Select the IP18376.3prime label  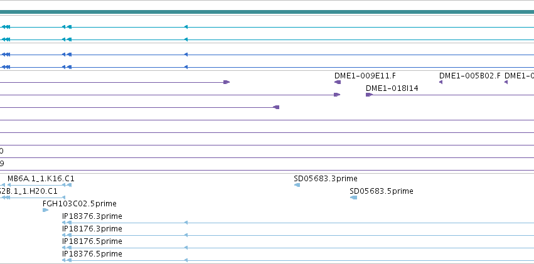coord(92,216)
